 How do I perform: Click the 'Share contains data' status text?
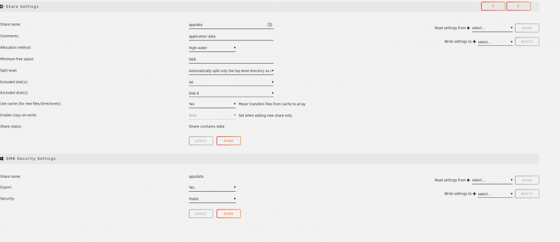click(x=207, y=126)
